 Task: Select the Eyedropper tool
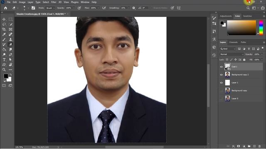(x=4, y=34)
